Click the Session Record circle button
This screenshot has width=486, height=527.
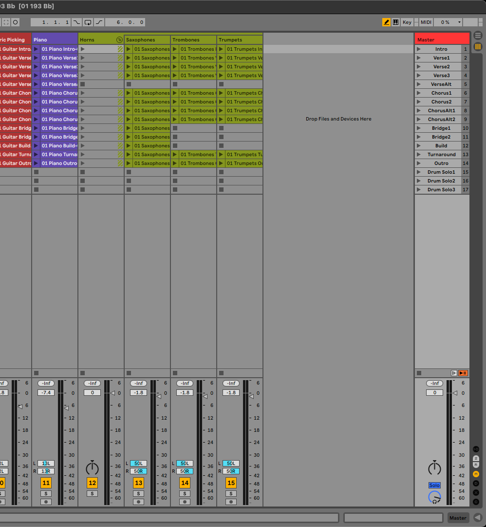coord(16,22)
